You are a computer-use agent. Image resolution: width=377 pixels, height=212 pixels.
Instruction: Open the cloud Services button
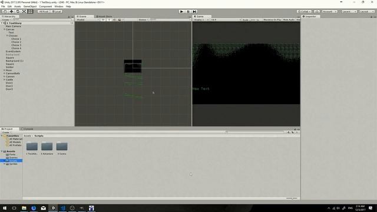coord(317,12)
